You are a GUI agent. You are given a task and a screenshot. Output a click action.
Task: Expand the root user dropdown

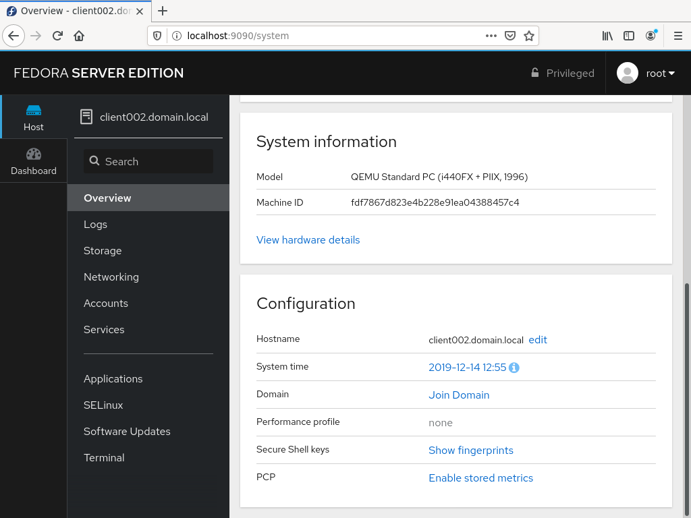[x=661, y=73]
